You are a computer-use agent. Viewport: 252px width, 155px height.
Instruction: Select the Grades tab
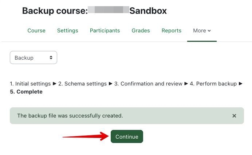click(x=141, y=31)
